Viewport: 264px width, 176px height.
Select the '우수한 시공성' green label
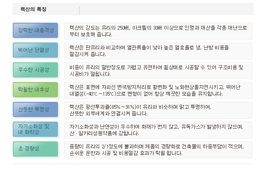tap(35, 70)
